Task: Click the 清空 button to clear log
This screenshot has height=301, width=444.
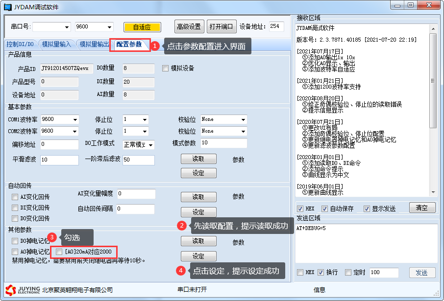Action: (x=422, y=208)
